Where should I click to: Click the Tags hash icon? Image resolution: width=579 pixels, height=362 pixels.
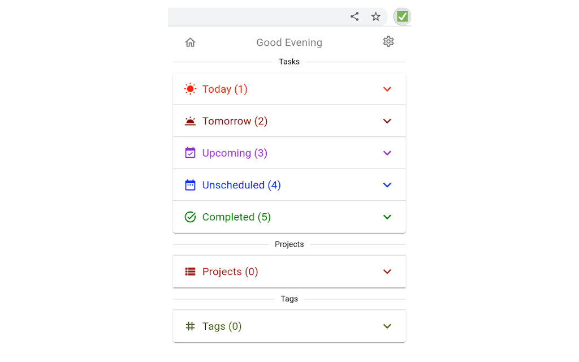pos(190,326)
